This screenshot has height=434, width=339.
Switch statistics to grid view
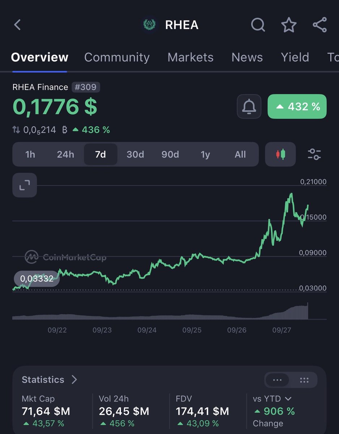click(x=304, y=380)
